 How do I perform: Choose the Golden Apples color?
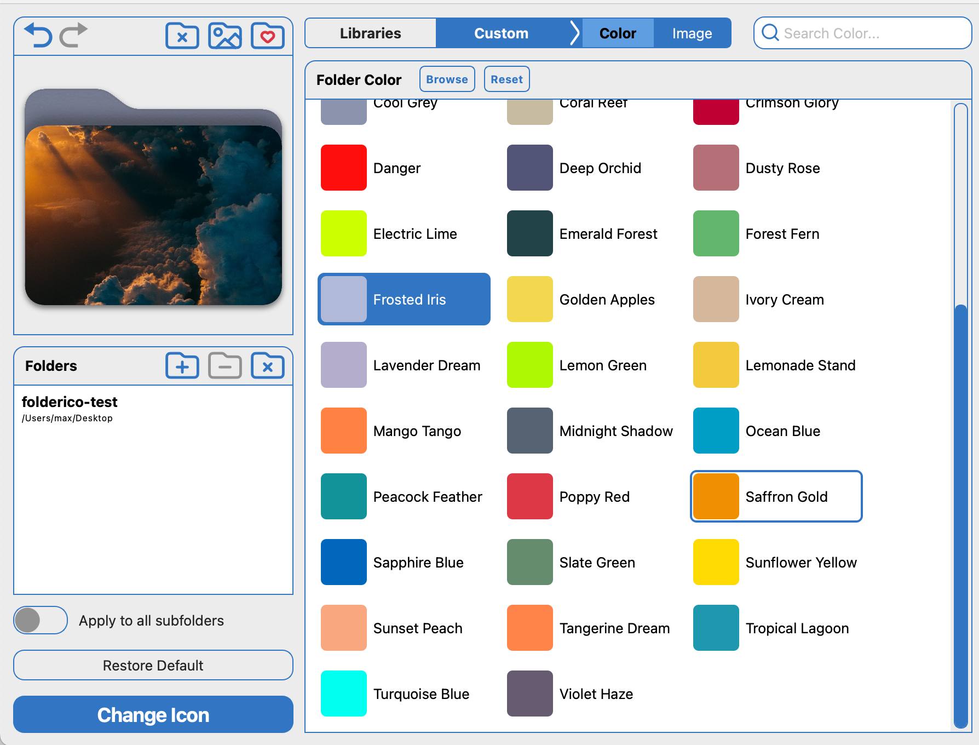coord(590,299)
